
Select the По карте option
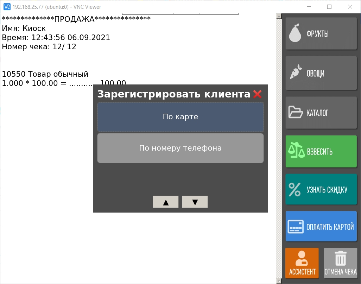(x=180, y=117)
